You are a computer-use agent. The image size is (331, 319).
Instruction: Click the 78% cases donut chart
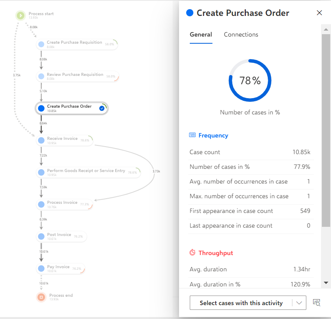click(x=250, y=81)
